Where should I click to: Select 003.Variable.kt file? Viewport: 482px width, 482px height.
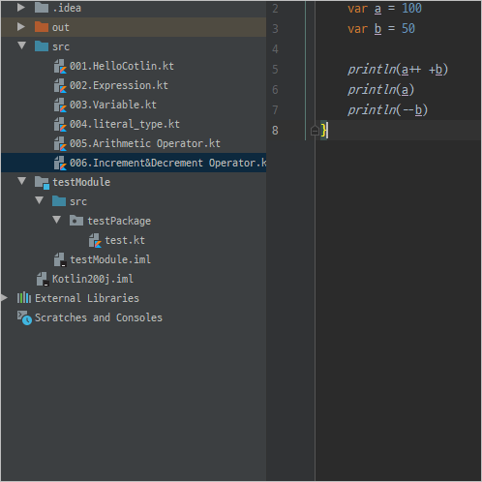(134, 105)
